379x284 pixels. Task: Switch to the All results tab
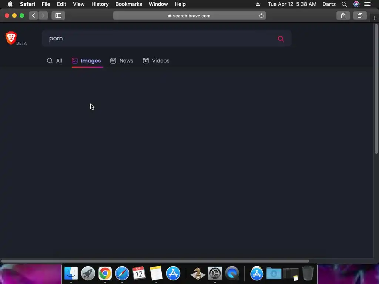click(54, 61)
